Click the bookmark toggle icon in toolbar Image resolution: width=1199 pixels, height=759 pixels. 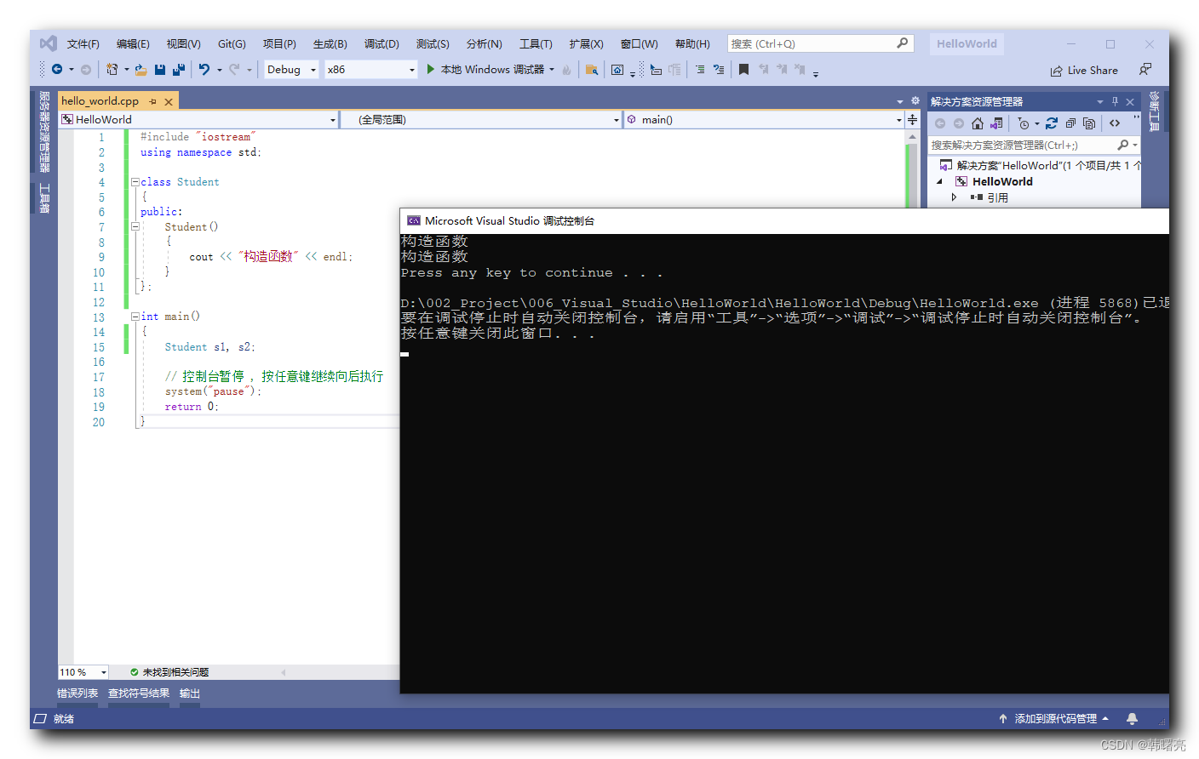pyautogui.click(x=743, y=70)
